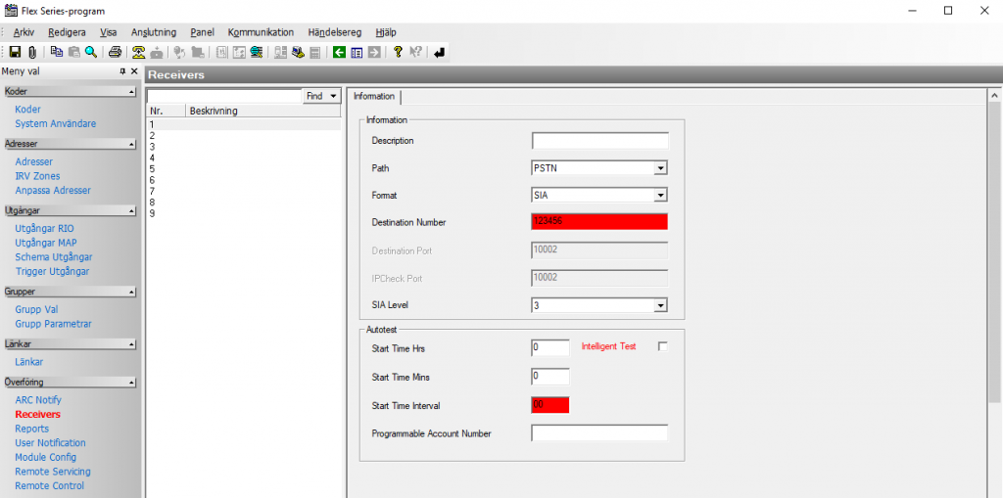
Task: Collapse the Koder section in sidebar
Action: click(131, 91)
